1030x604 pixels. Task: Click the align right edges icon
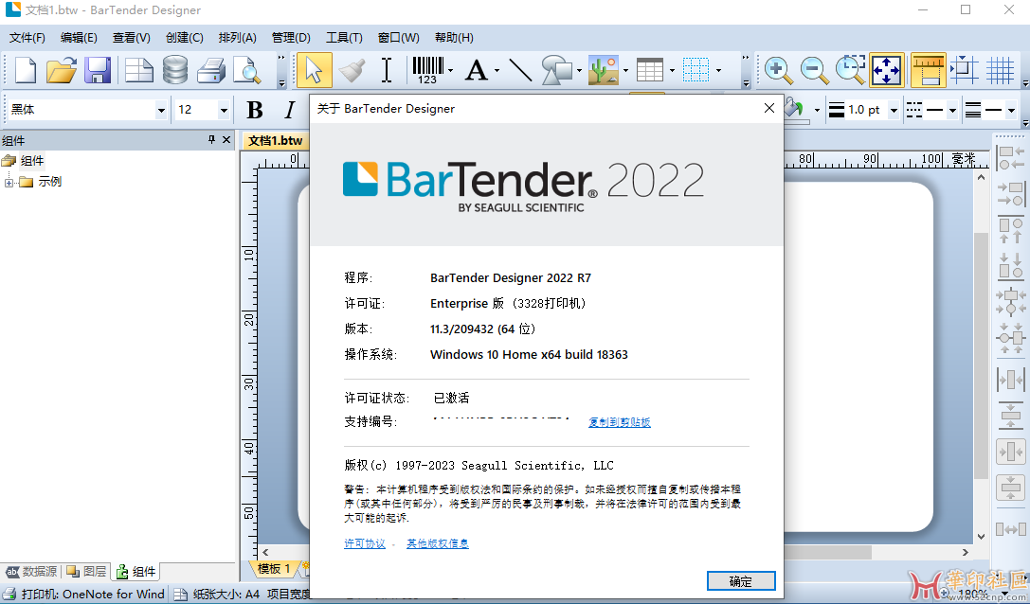coord(1010,194)
